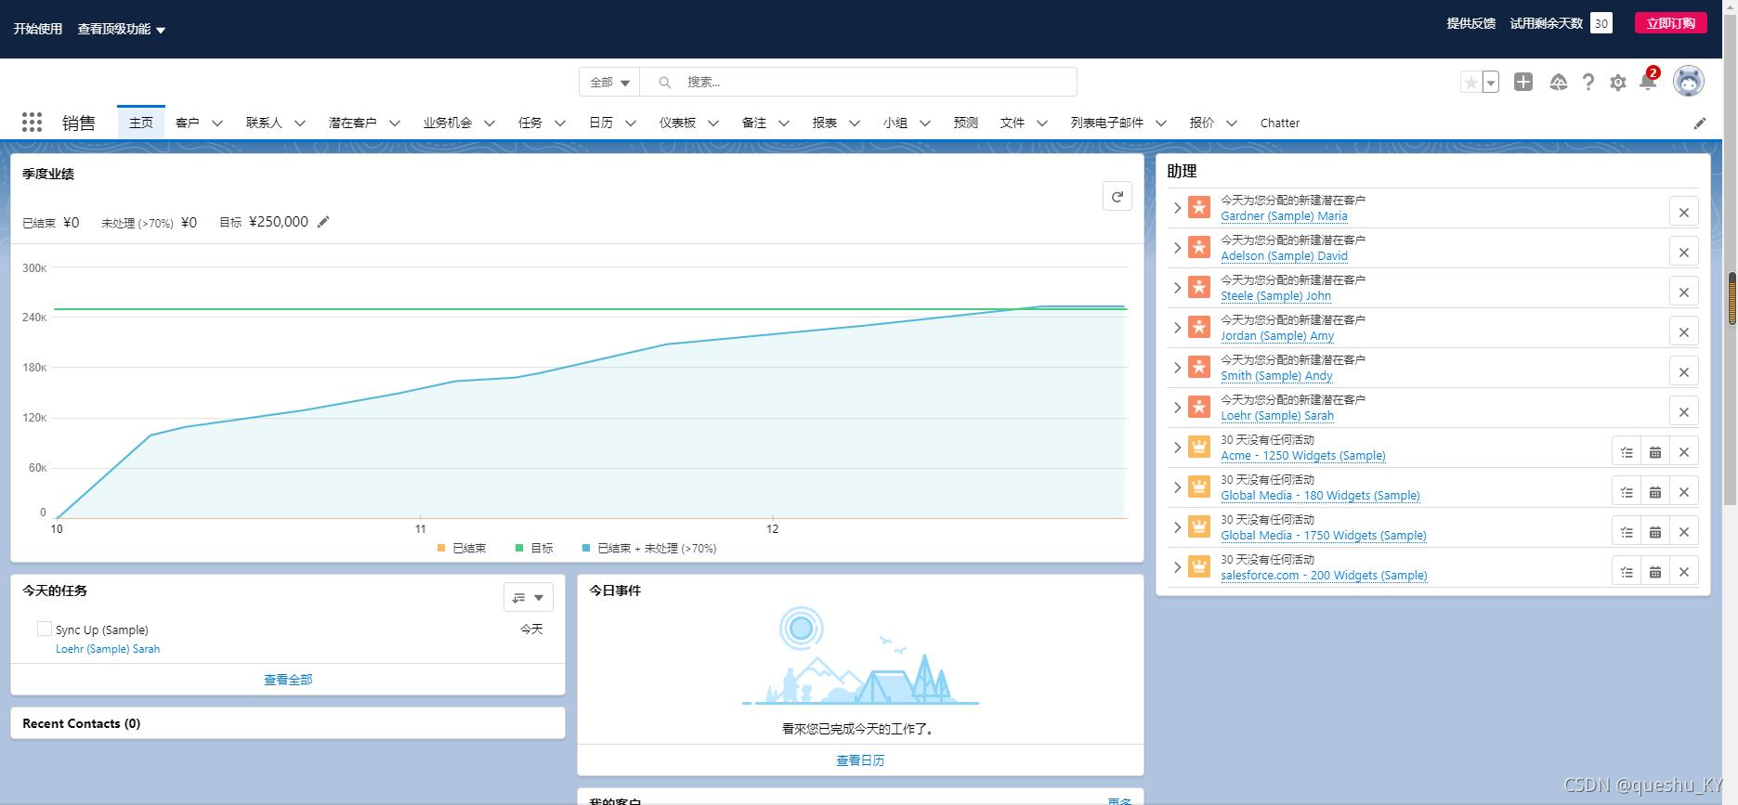Open the Trailhead guidance icon
The width and height of the screenshot is (1738, 805).
[x=1559, y=82]
